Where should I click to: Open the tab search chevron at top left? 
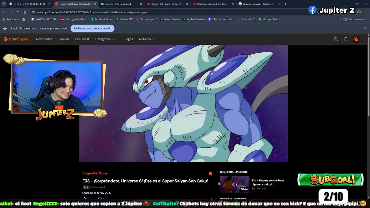pyautogui.click(x=3, y=4)
